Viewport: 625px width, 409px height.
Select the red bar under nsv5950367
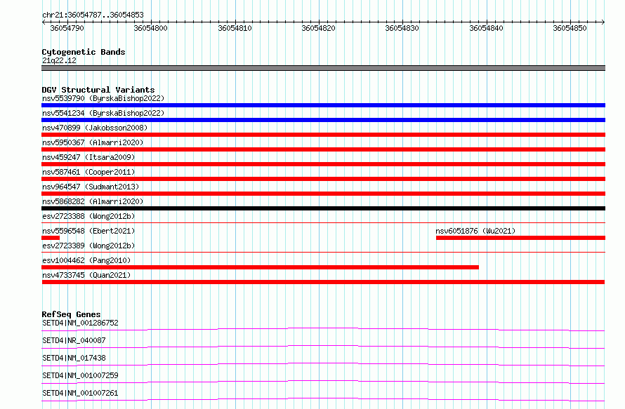pyautogui.click(x=323, y=149)
